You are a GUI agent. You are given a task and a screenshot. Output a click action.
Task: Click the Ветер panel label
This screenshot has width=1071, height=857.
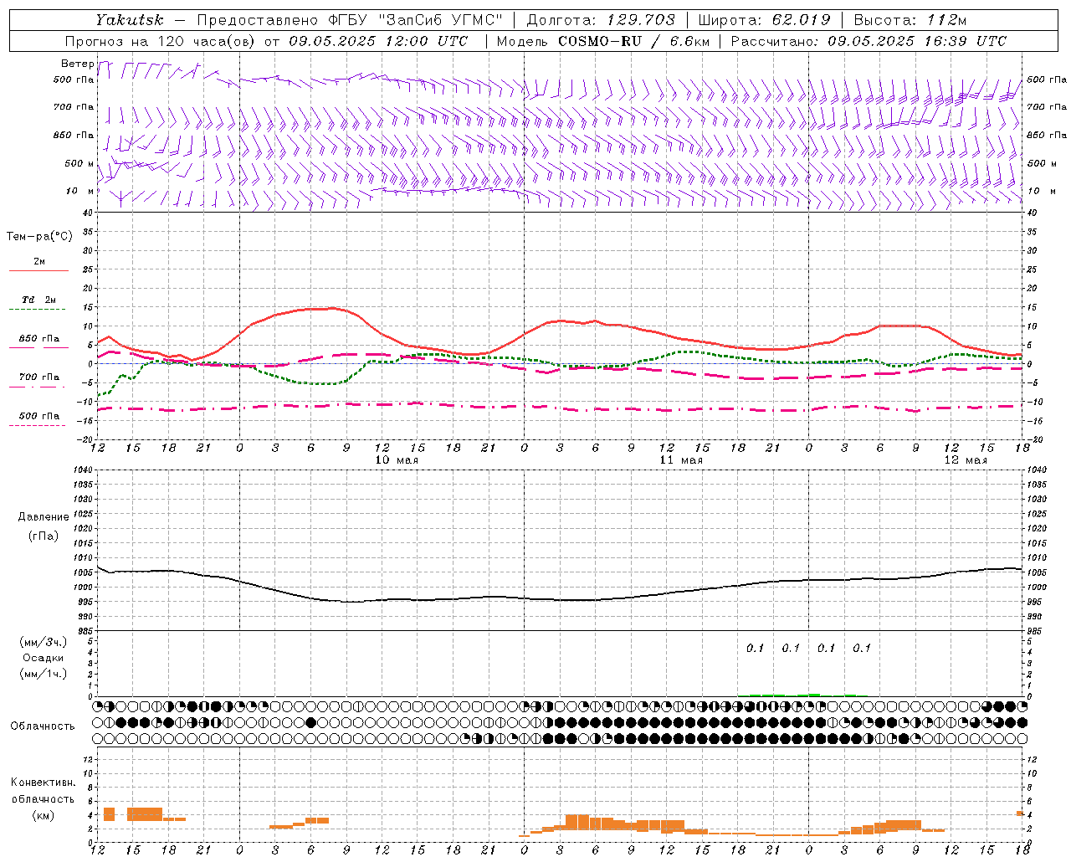pos(77,64)
